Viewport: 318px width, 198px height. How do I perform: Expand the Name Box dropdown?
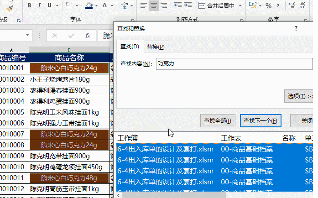click(x=28, y=36)
